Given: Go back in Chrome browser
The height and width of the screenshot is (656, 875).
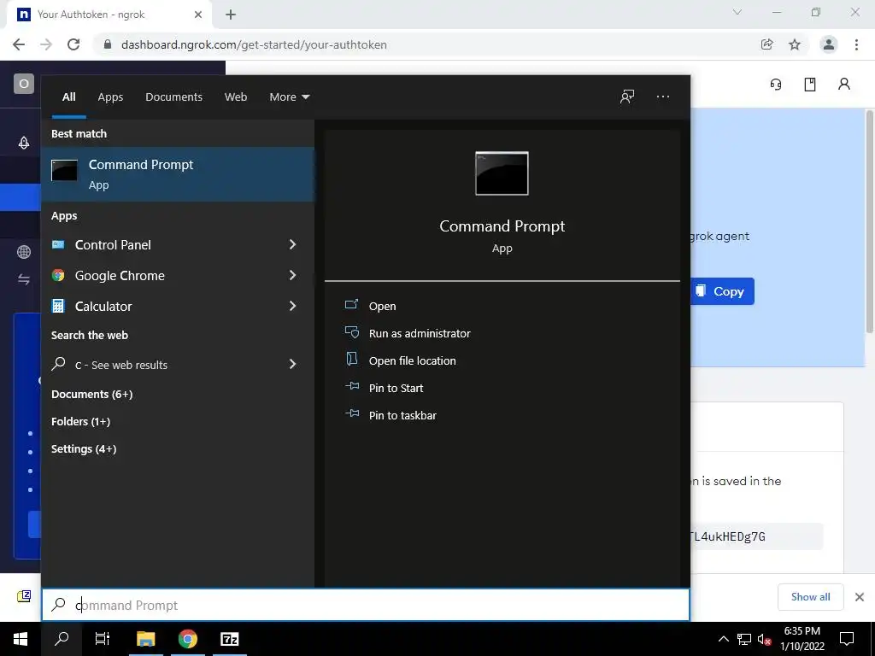Looking at the screenshot, I should [19, 44].
